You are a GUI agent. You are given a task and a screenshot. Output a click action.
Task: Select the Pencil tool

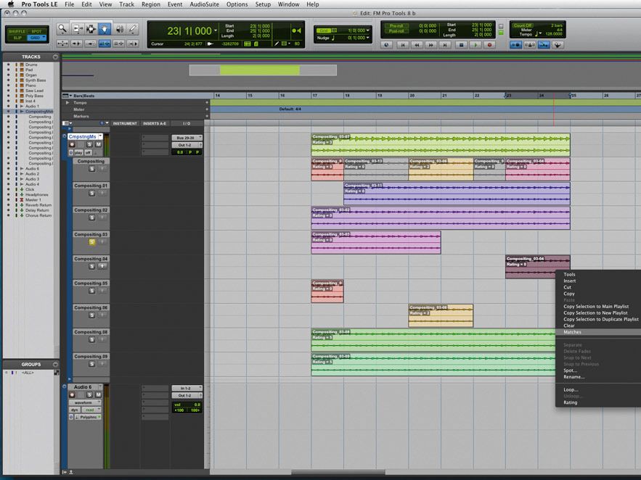tap(133, 28)
